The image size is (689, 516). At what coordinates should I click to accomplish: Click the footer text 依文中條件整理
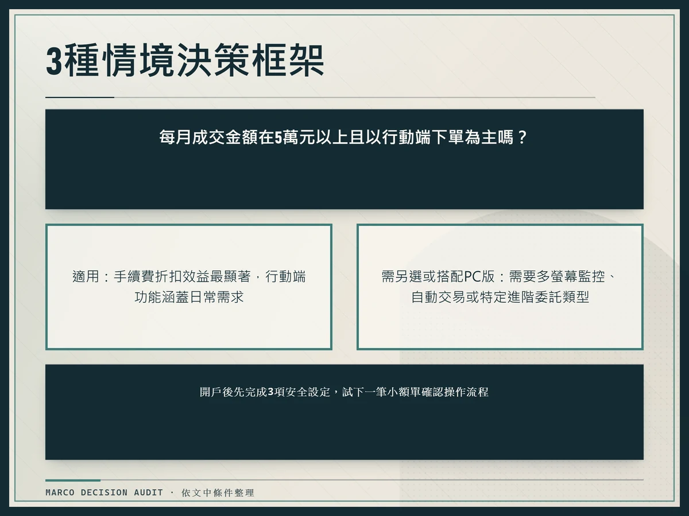click(218, 492)
